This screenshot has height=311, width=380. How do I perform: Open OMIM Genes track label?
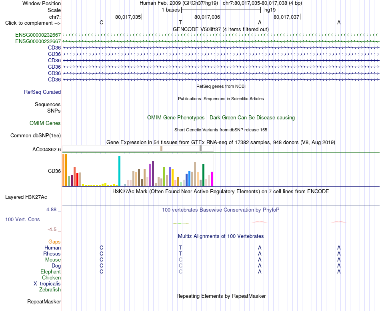coord(45,123)
